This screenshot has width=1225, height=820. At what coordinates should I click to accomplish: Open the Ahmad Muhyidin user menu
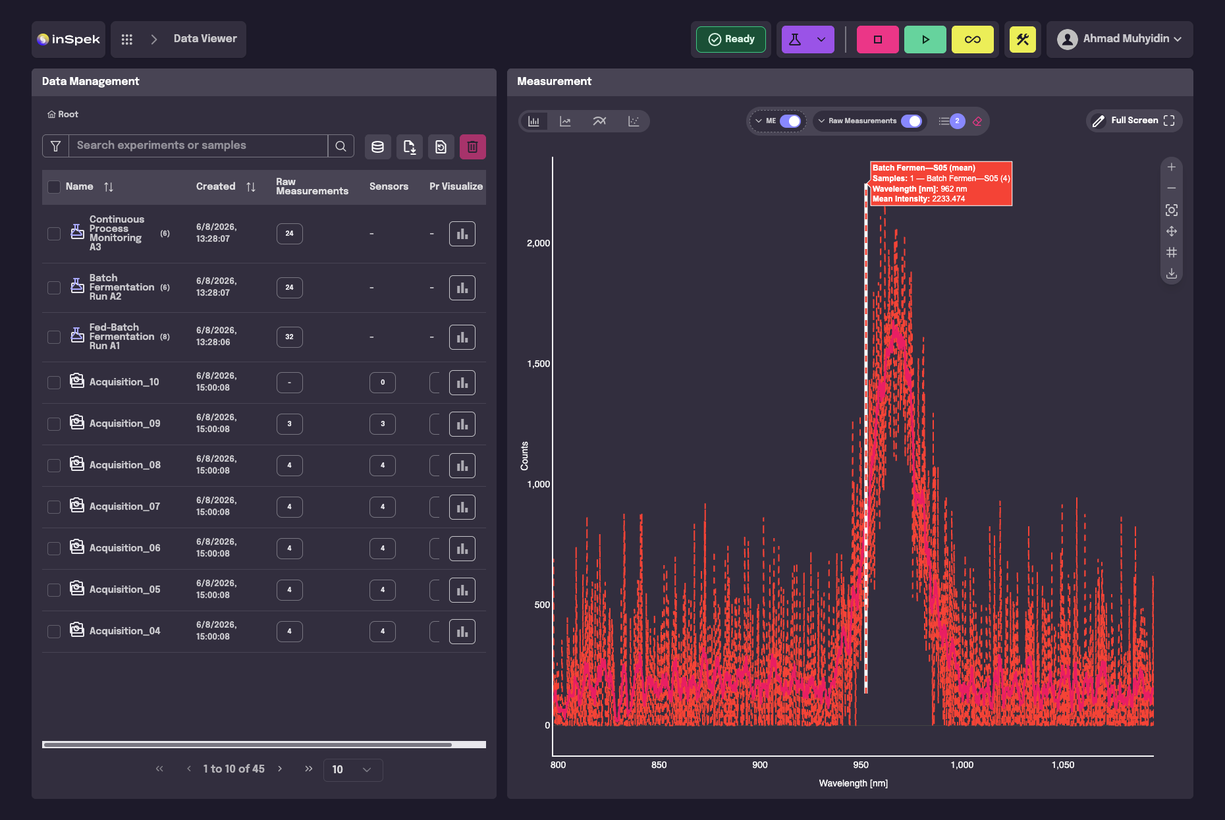pos(1119,40)
